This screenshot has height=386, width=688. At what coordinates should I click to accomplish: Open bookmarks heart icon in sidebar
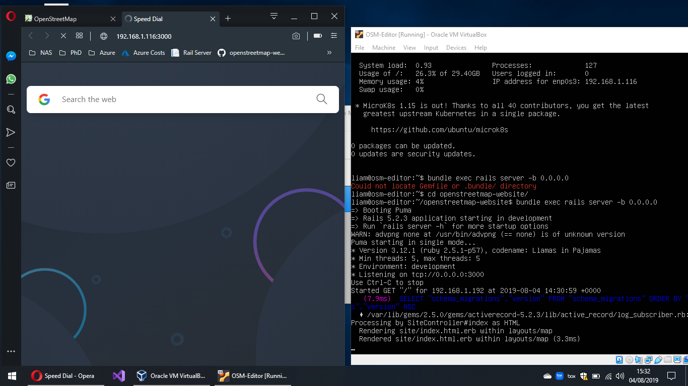(x=11, y=163)
